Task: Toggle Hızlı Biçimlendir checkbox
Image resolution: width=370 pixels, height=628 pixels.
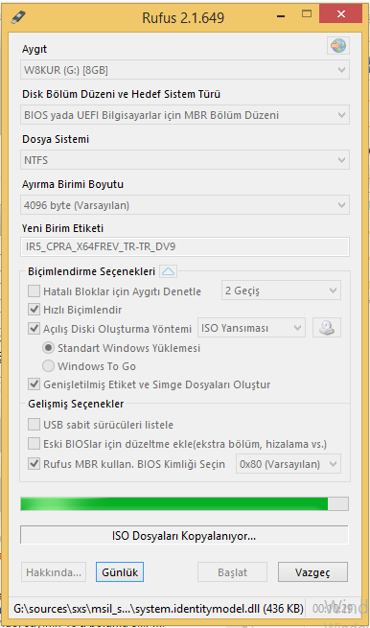Action: click(34, 310)
